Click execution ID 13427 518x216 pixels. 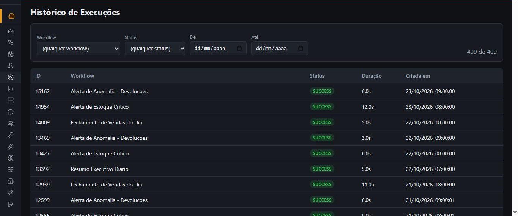click(x=42, y=153)
